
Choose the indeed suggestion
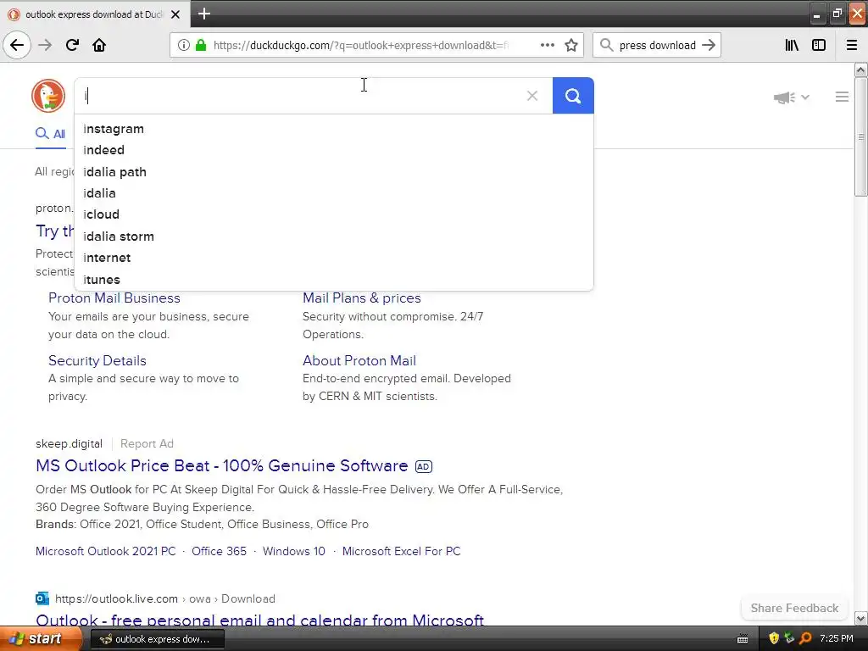(x=333, y=150)
